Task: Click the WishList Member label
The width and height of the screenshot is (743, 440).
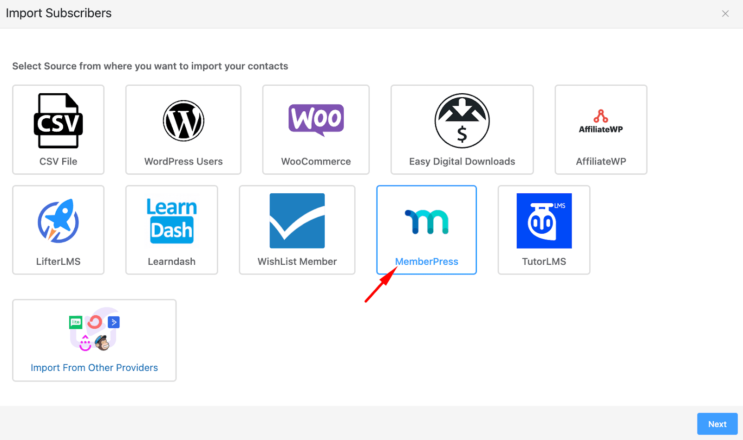Action: tap(297, 261)
